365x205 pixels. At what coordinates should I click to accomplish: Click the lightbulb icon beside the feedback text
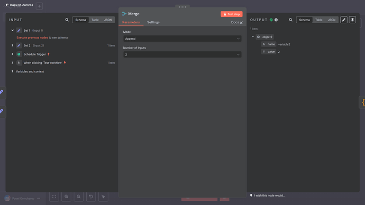point(251,195)
